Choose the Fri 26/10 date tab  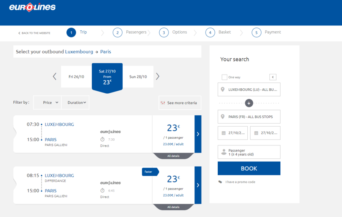click(x=76, y=77)
